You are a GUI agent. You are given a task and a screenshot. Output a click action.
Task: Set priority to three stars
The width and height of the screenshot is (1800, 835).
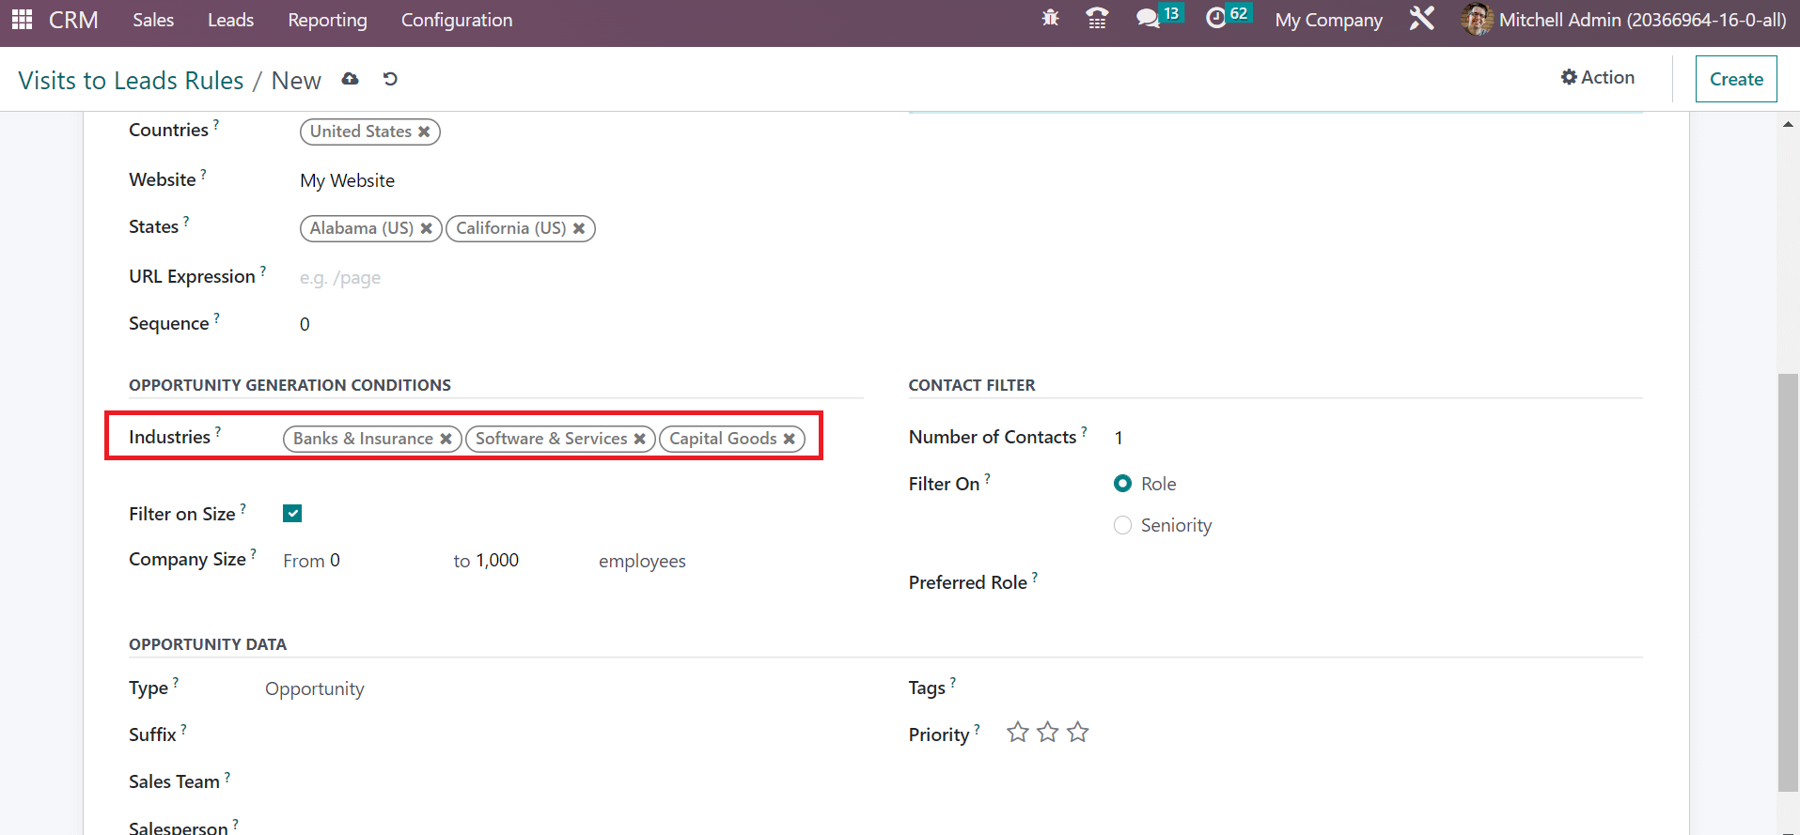[x=1078, y=732]
